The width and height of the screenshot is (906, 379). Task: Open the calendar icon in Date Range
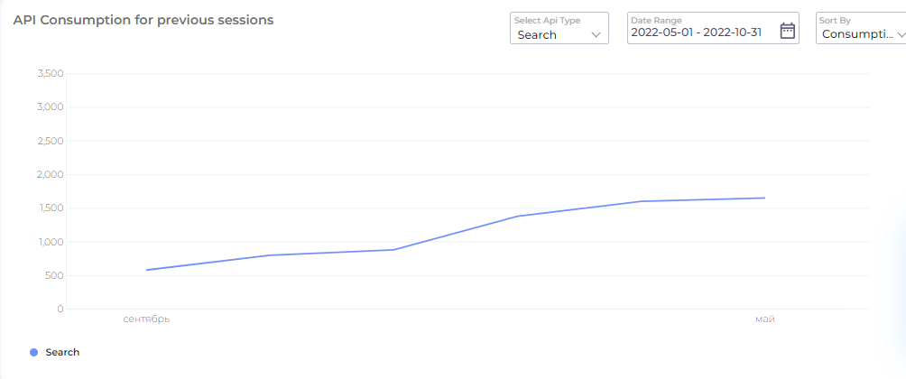coord(788,31)
